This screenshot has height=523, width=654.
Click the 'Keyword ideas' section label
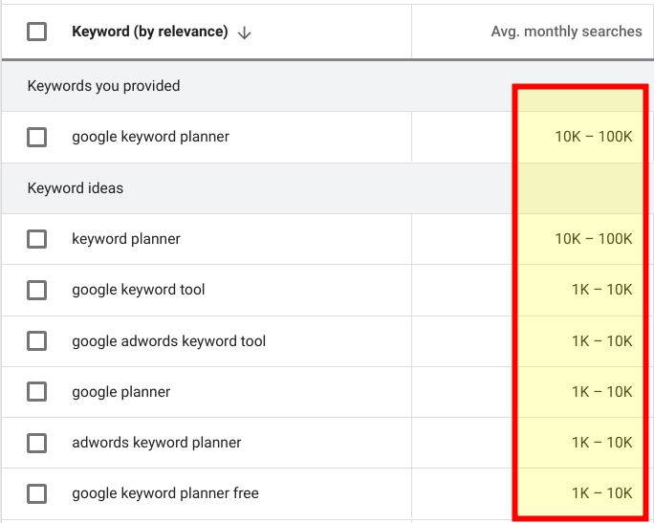click(x=76, y=188)
